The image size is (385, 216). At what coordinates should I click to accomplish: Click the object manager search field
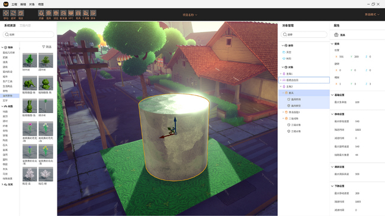[x=304, y=34]
